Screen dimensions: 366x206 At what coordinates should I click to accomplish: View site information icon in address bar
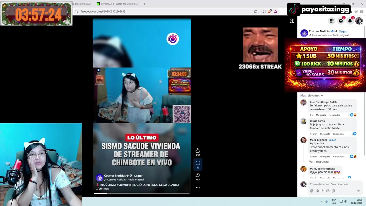[77, 11]
